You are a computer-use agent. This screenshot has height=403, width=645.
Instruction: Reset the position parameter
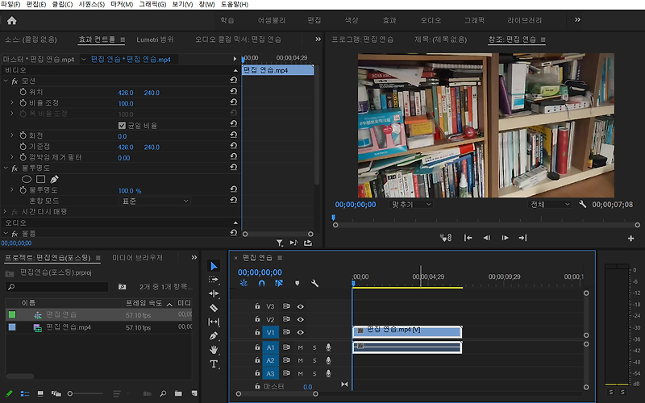click(234, 91)
